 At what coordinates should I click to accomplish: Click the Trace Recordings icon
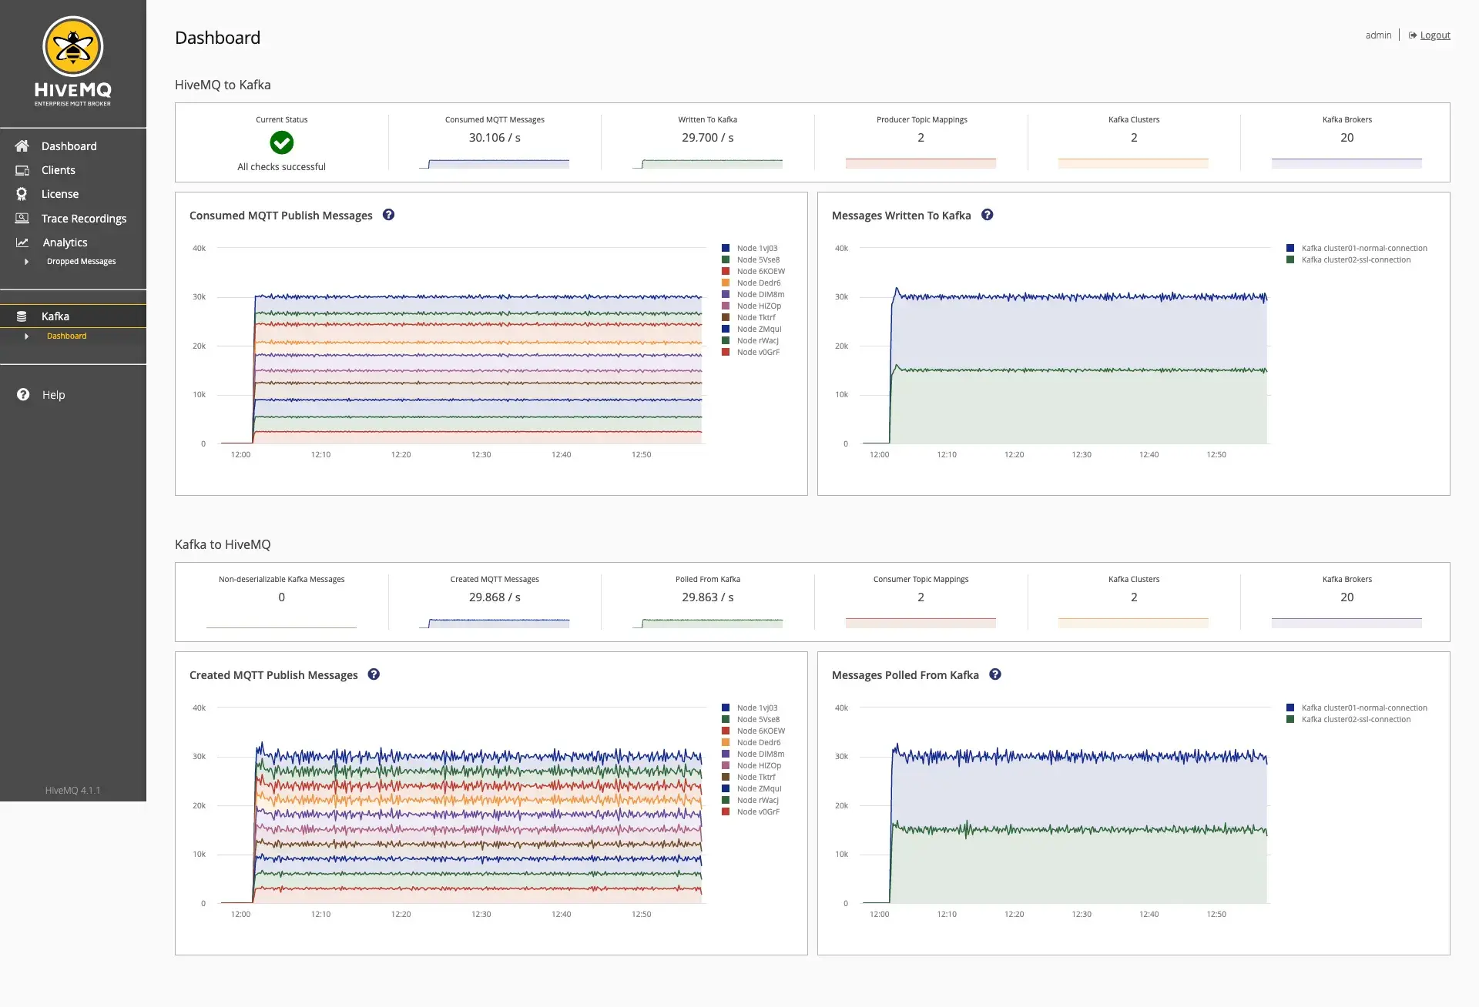click(x=22, y=219)
